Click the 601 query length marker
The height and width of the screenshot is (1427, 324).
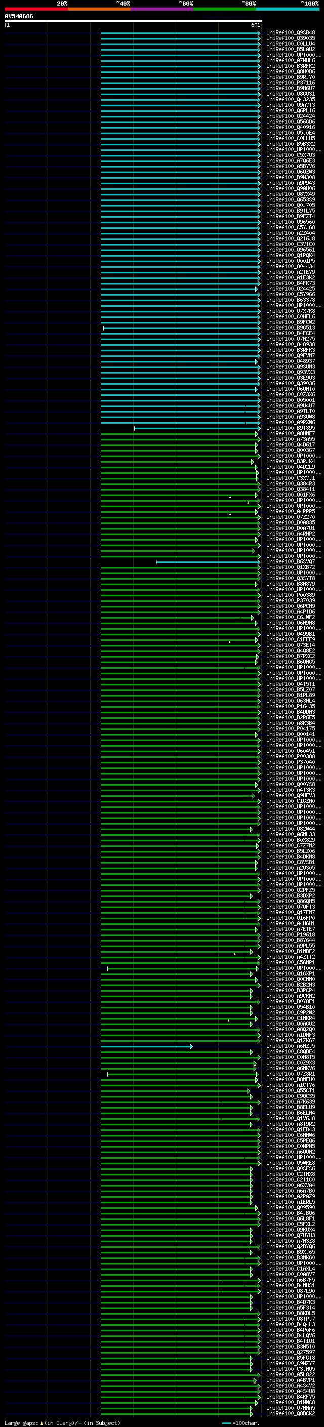pos(255,25)
